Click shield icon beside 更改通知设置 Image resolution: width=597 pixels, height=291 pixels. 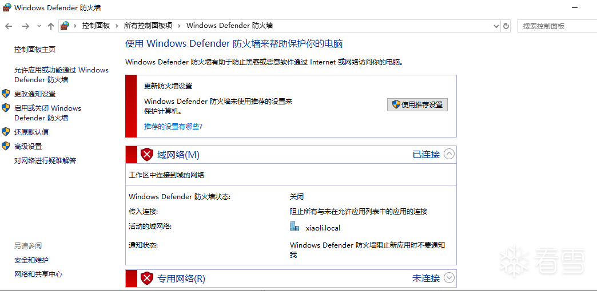(x=6, y=94)
